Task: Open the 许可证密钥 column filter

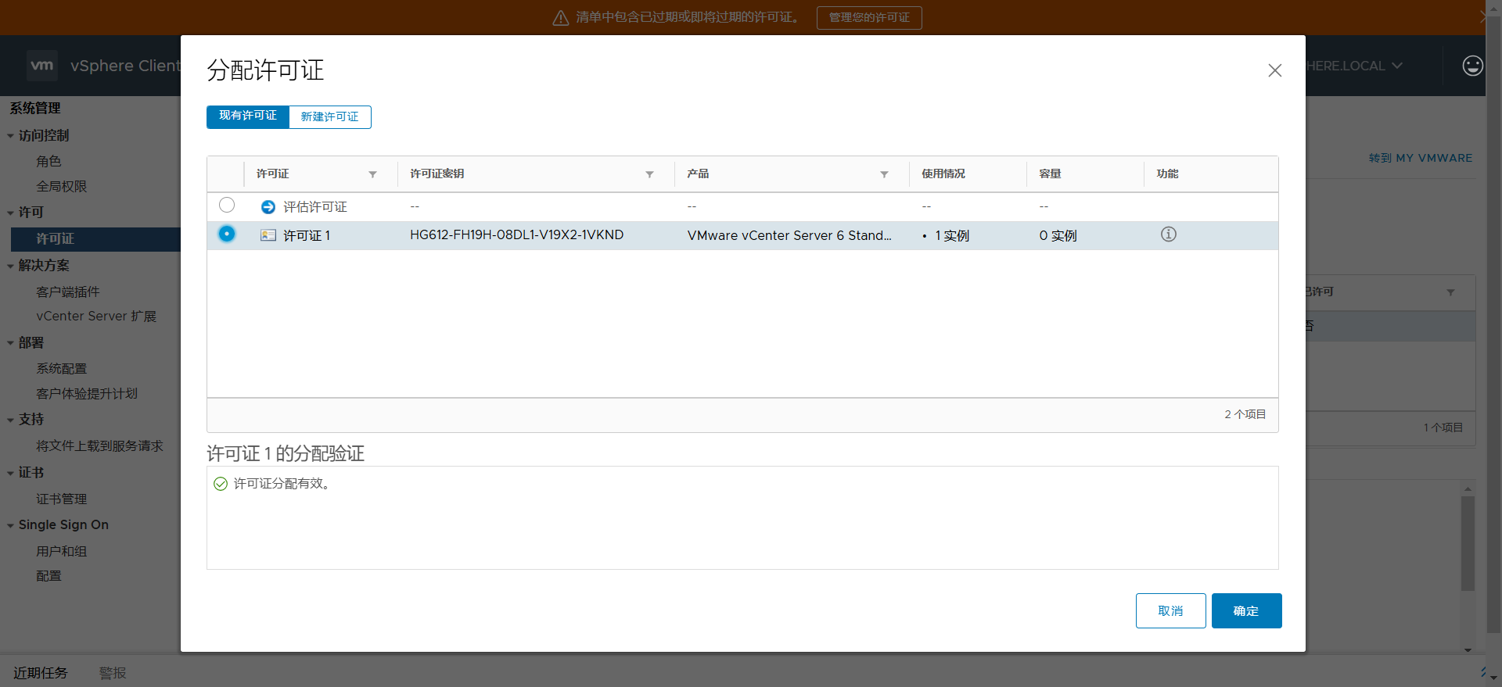Action: [649, 174]
